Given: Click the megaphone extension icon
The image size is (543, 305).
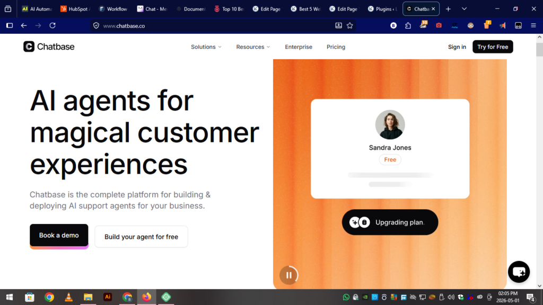Looking at the screenshot, I should point(503,25).
